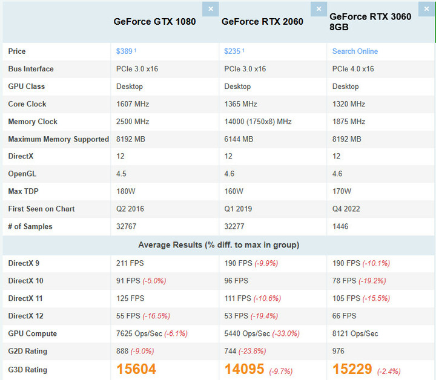The width and height of the screenshot is (436, 380).
Task: Click the 1446 samples value
Action: (340, 227)
